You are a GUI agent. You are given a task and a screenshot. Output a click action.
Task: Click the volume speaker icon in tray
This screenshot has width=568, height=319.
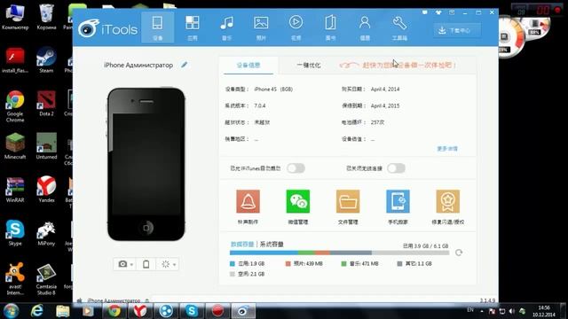(511, 311)
